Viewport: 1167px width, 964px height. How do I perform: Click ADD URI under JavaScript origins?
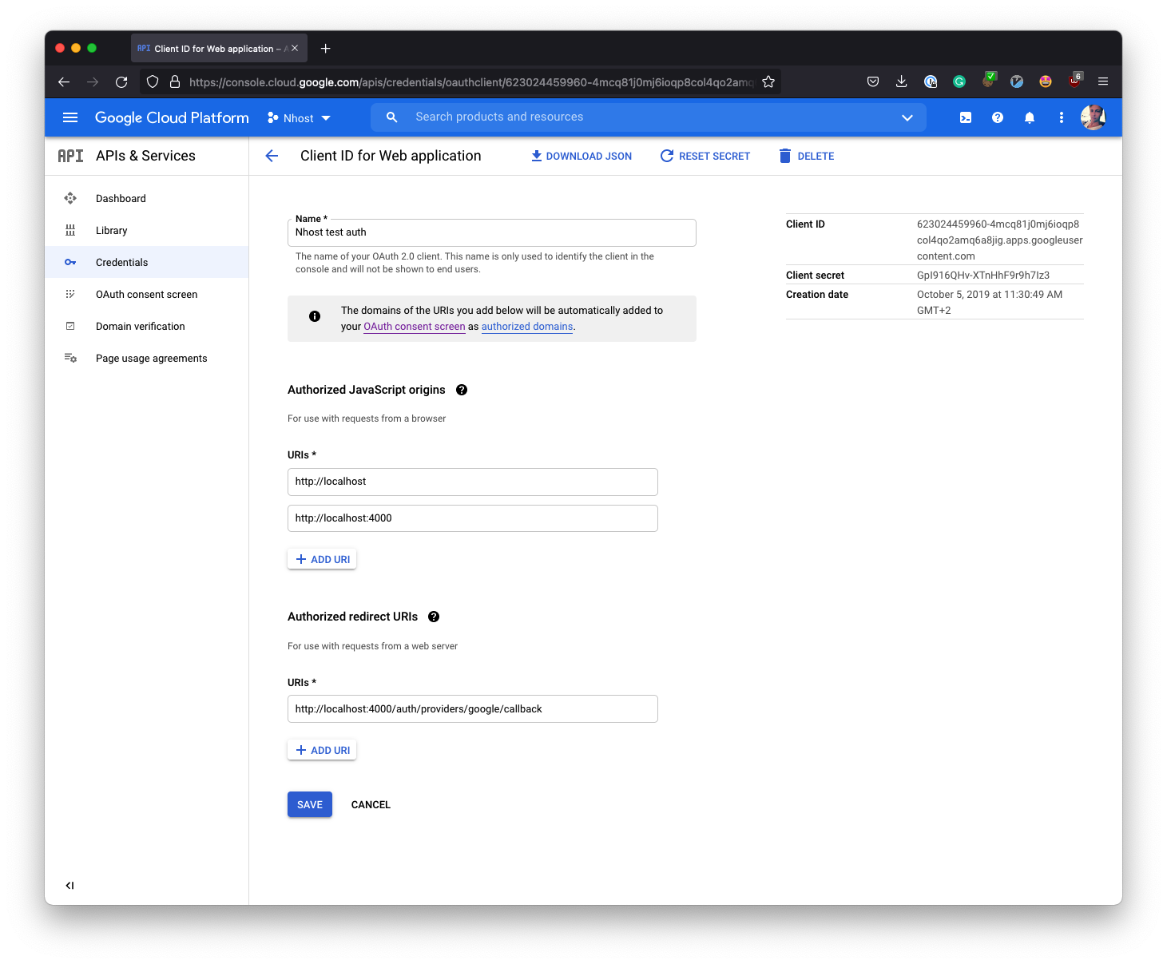(322, 559)
